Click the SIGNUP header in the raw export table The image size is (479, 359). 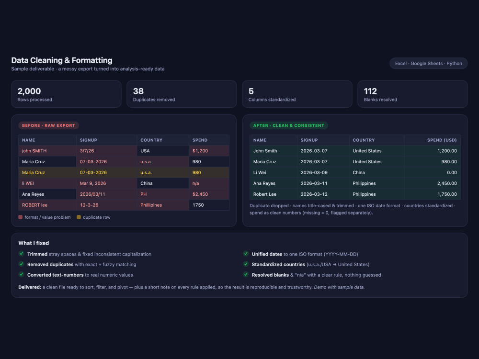coord(107,140)
